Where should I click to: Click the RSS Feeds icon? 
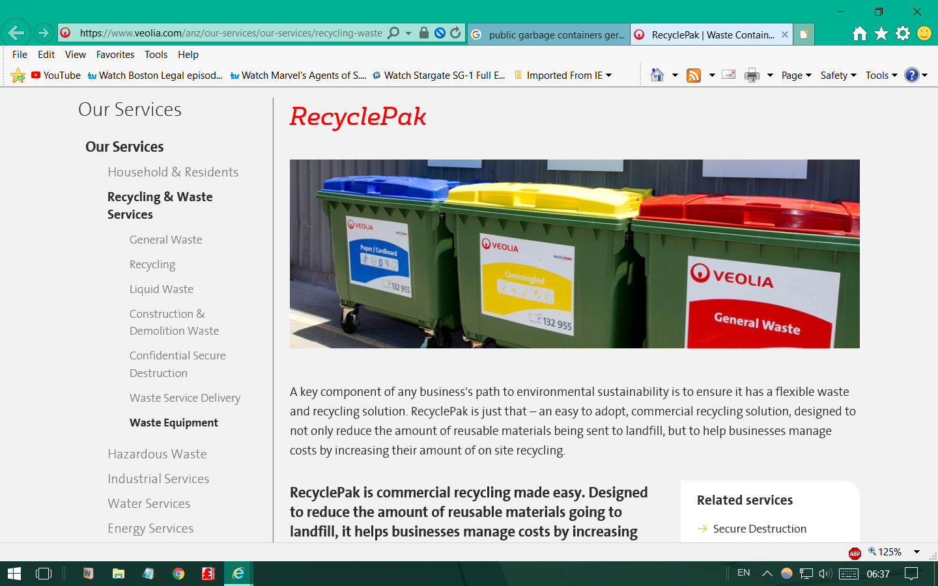(x=694, y=76)
